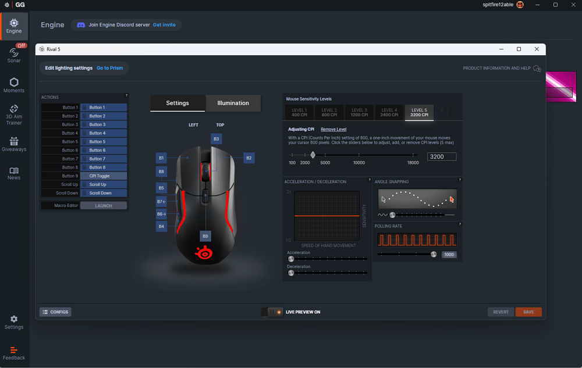The height and width of the screenshot is (368, 582).
Task: Save the current mouse configuration
Action: [x=528, y=312]
